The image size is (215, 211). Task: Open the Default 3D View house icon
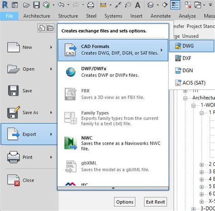pyautogui.click(x=151, y=5)
